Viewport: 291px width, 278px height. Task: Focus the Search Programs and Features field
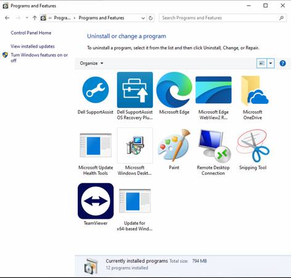(223, 18)
